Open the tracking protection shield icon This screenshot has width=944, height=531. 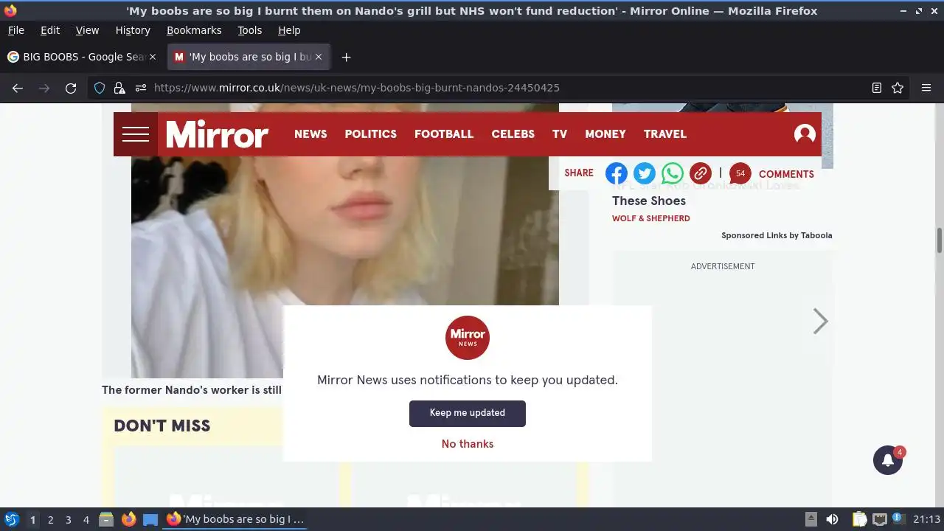tap(100, 88)
